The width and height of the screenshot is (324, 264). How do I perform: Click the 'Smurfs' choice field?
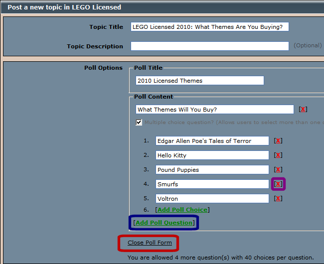point(212,184)
